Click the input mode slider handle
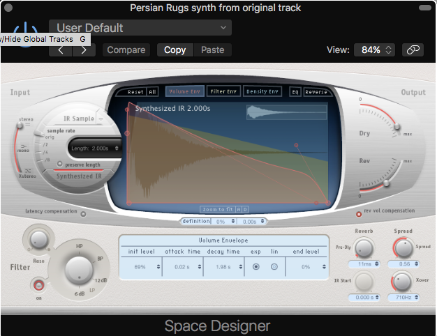The image size is (437, 336). click(x=20, y=125)
